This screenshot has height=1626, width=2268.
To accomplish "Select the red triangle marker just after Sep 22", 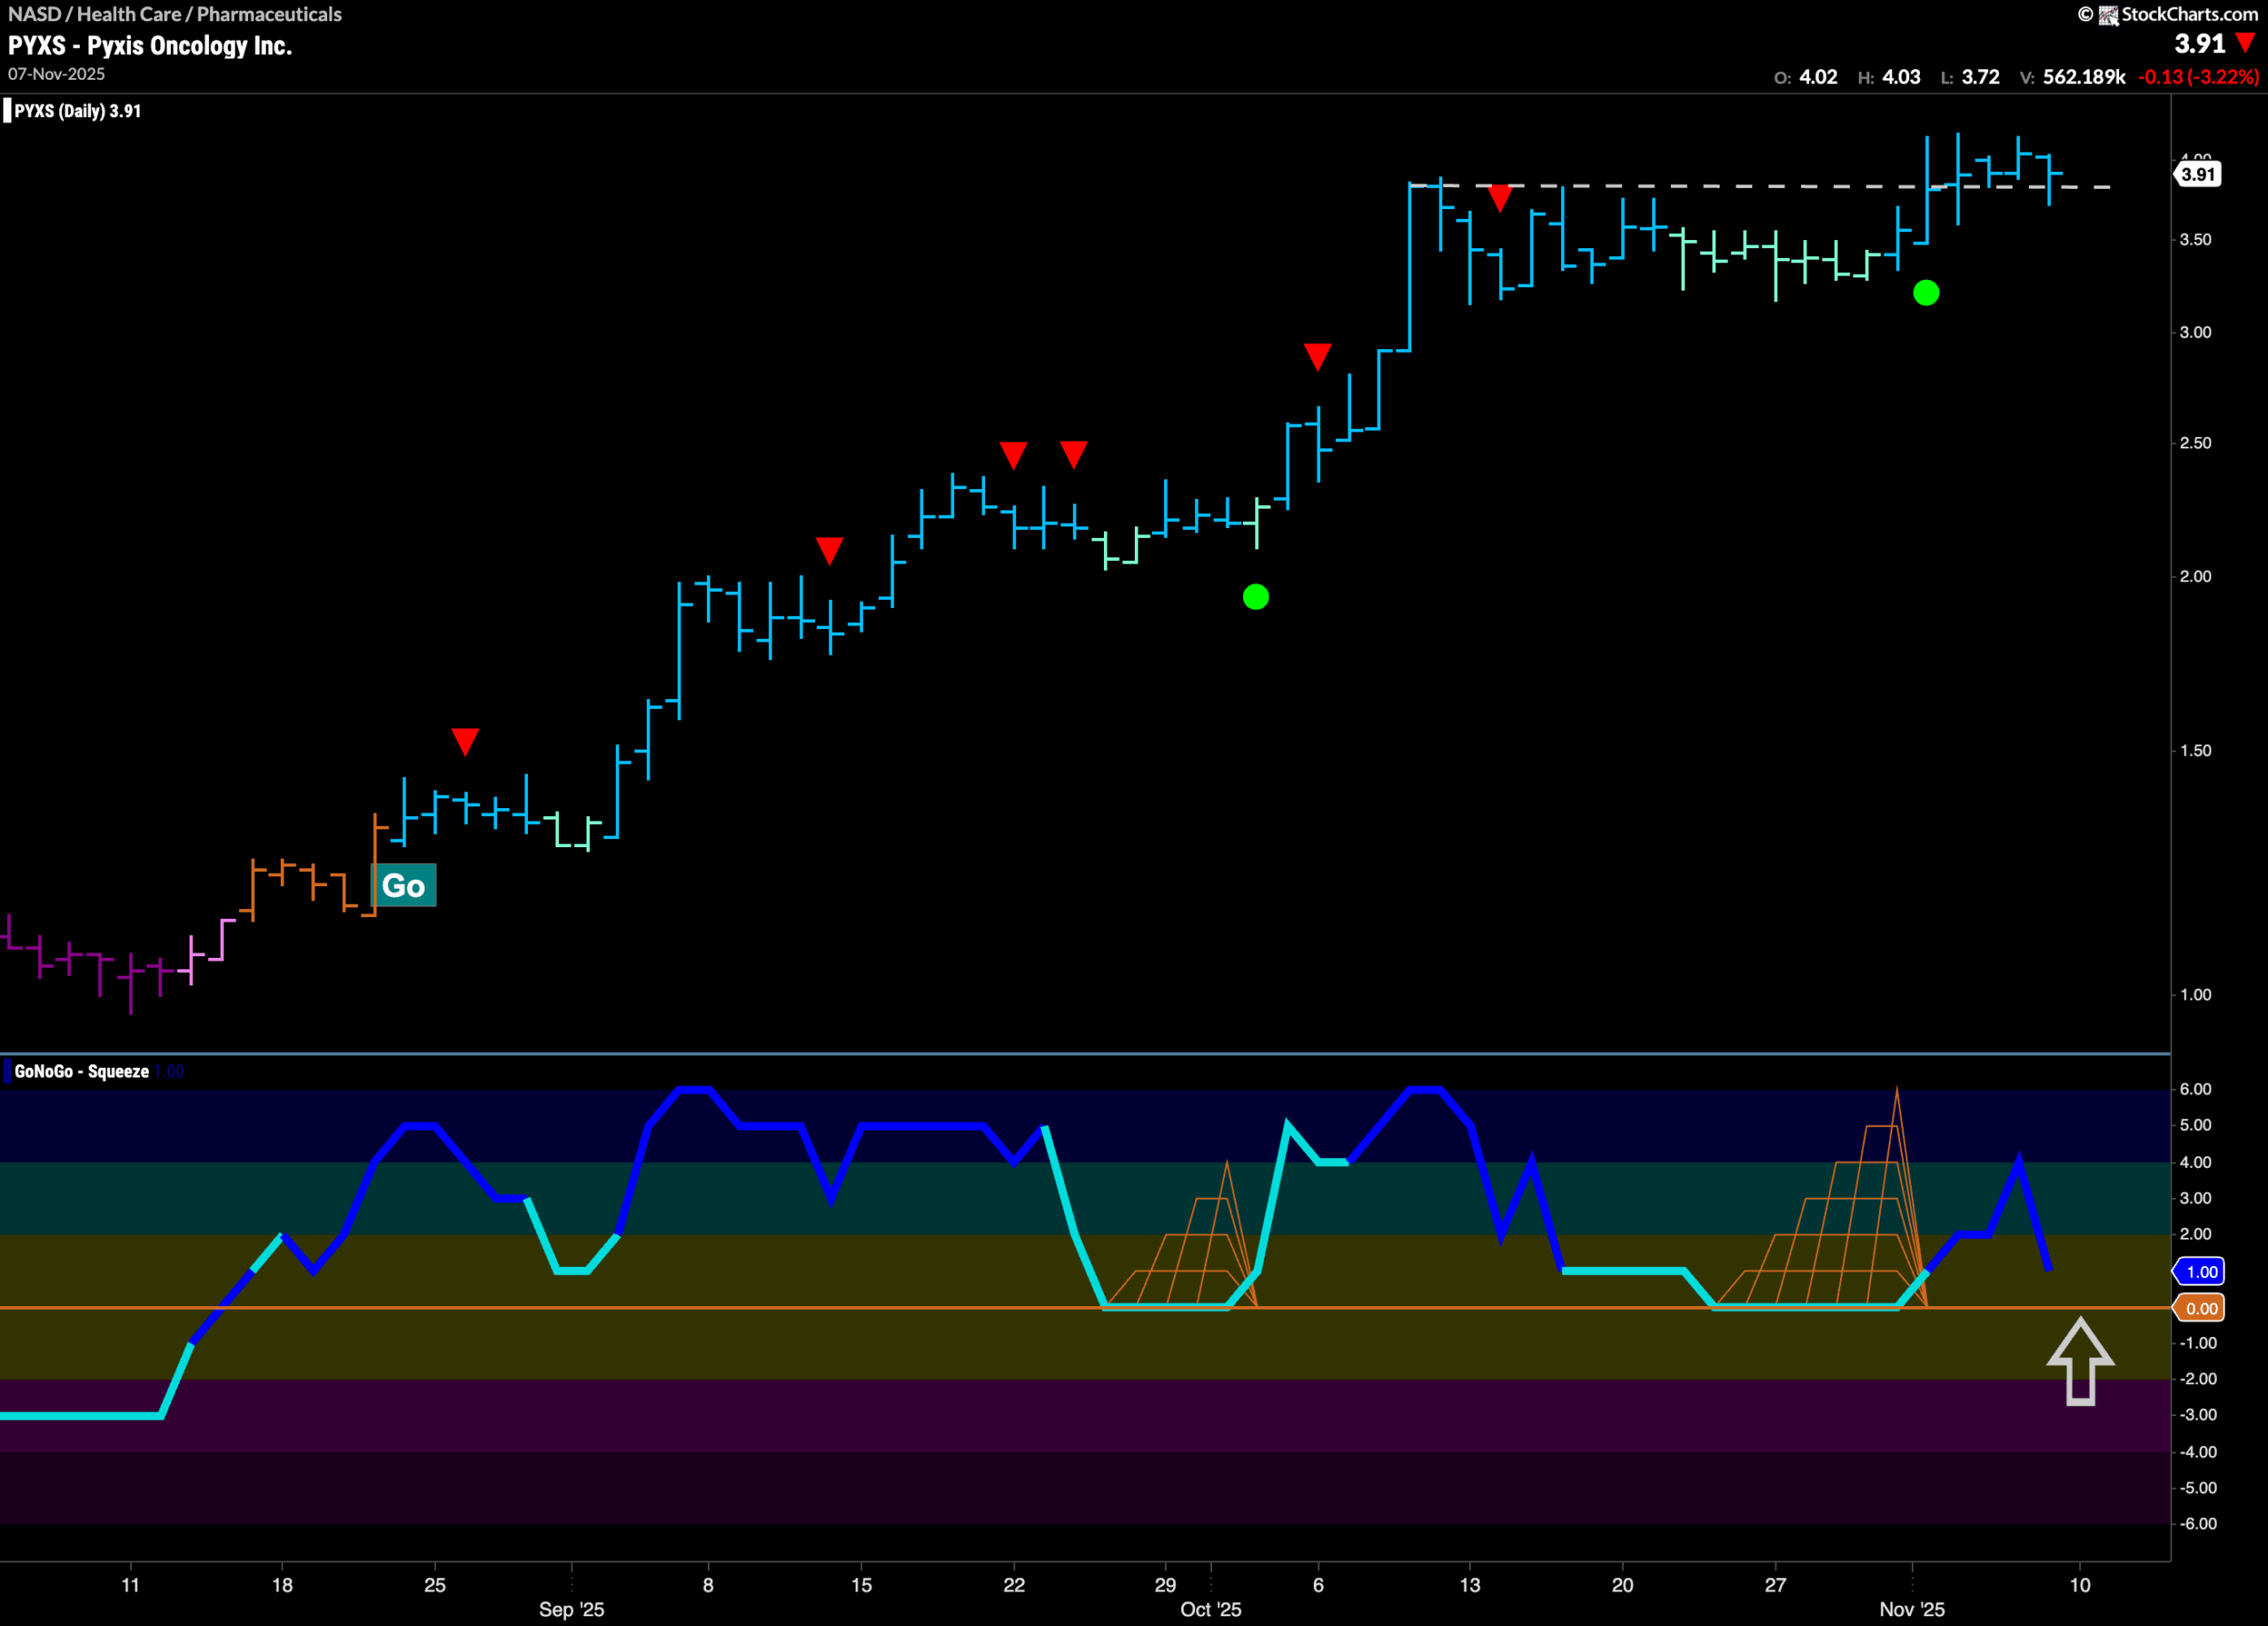I will click(1073, 454).
